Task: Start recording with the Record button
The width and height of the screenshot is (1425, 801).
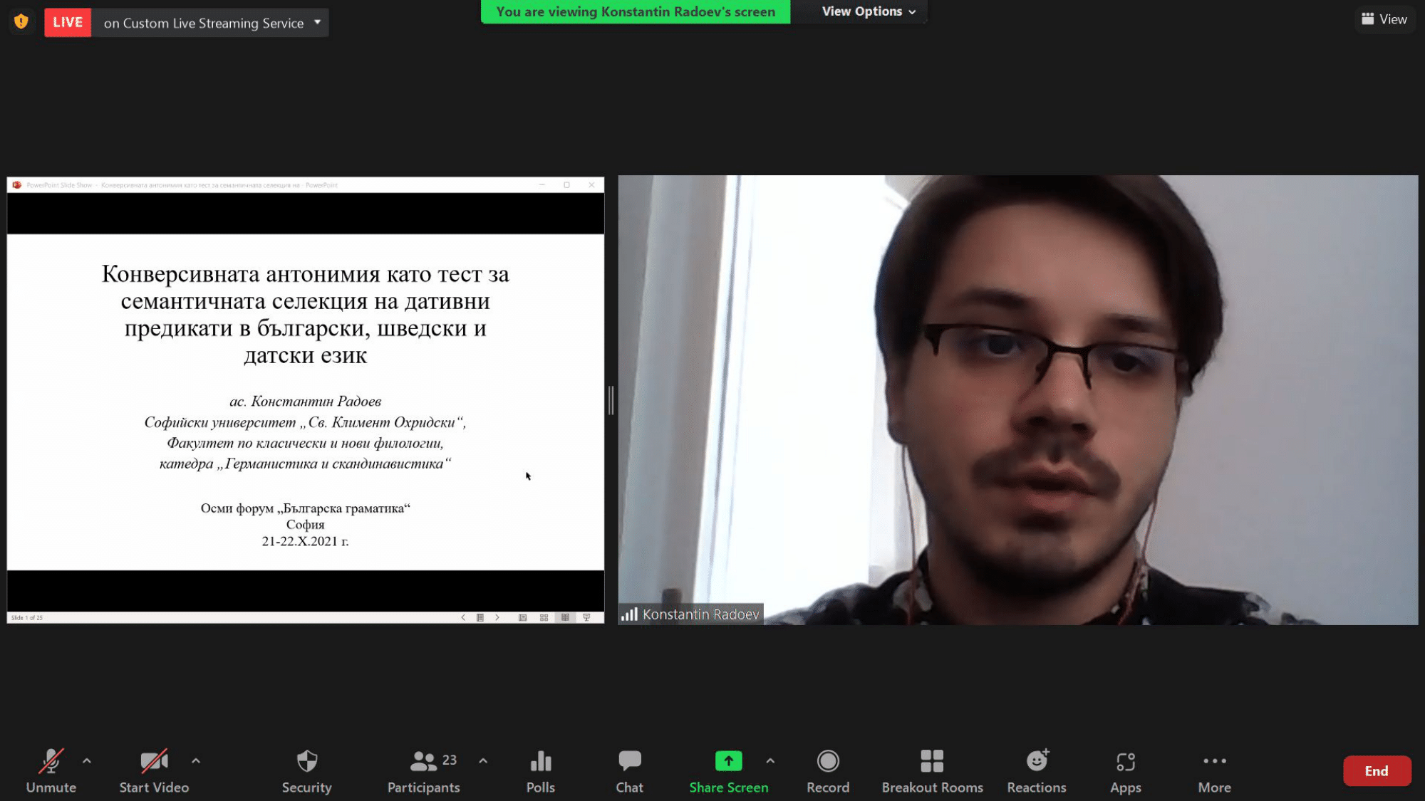Action: [827, 770]
